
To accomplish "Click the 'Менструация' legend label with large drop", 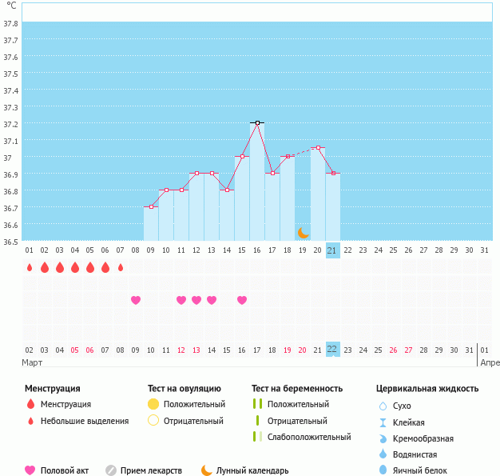I will tap(65, 404).
